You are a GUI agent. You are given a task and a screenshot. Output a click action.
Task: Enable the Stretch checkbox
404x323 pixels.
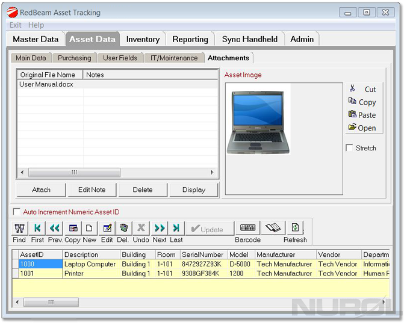click(x=350, y=148)
